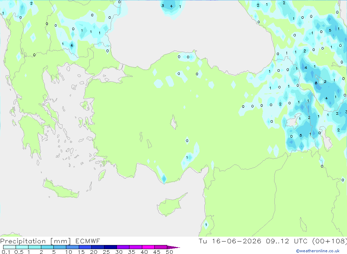Viewport: 347px width, 254px height.
Task: Click the '0.1' legend scale label
Action: [6, 252]
